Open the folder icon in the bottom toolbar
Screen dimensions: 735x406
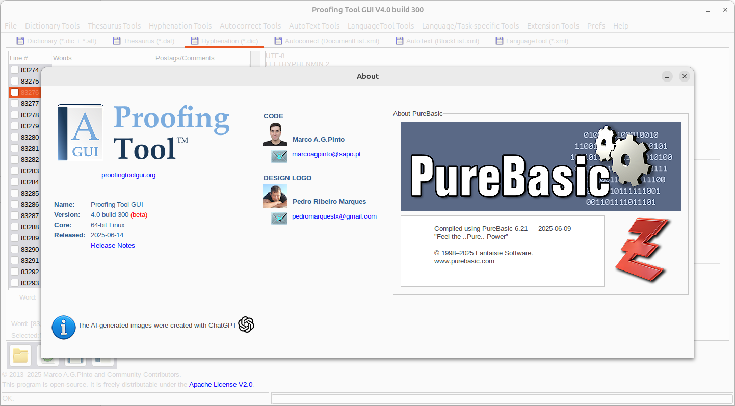(20, 356)
